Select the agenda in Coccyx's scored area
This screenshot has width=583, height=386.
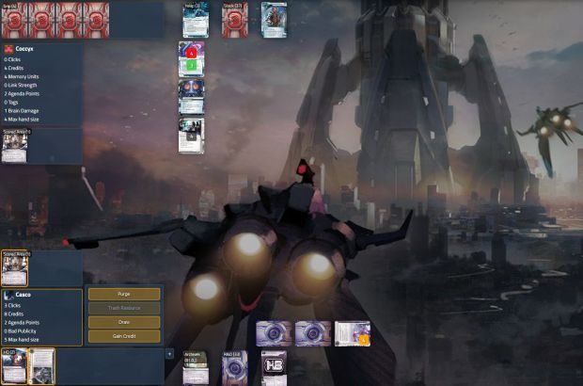click(x=14, y=148)
